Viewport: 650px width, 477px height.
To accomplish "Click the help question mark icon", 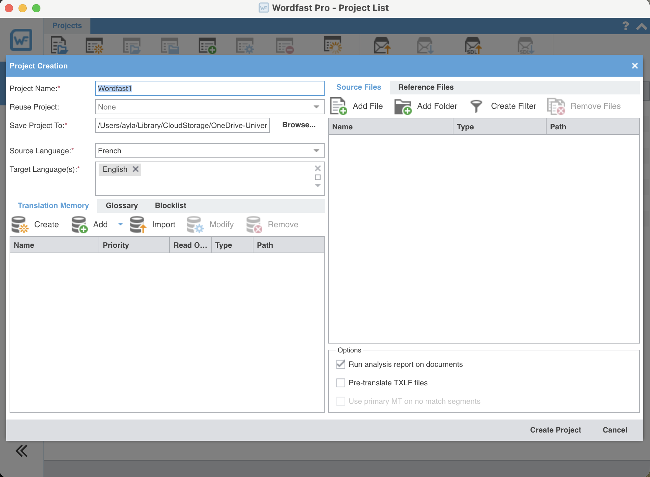I will pos(626,26).
